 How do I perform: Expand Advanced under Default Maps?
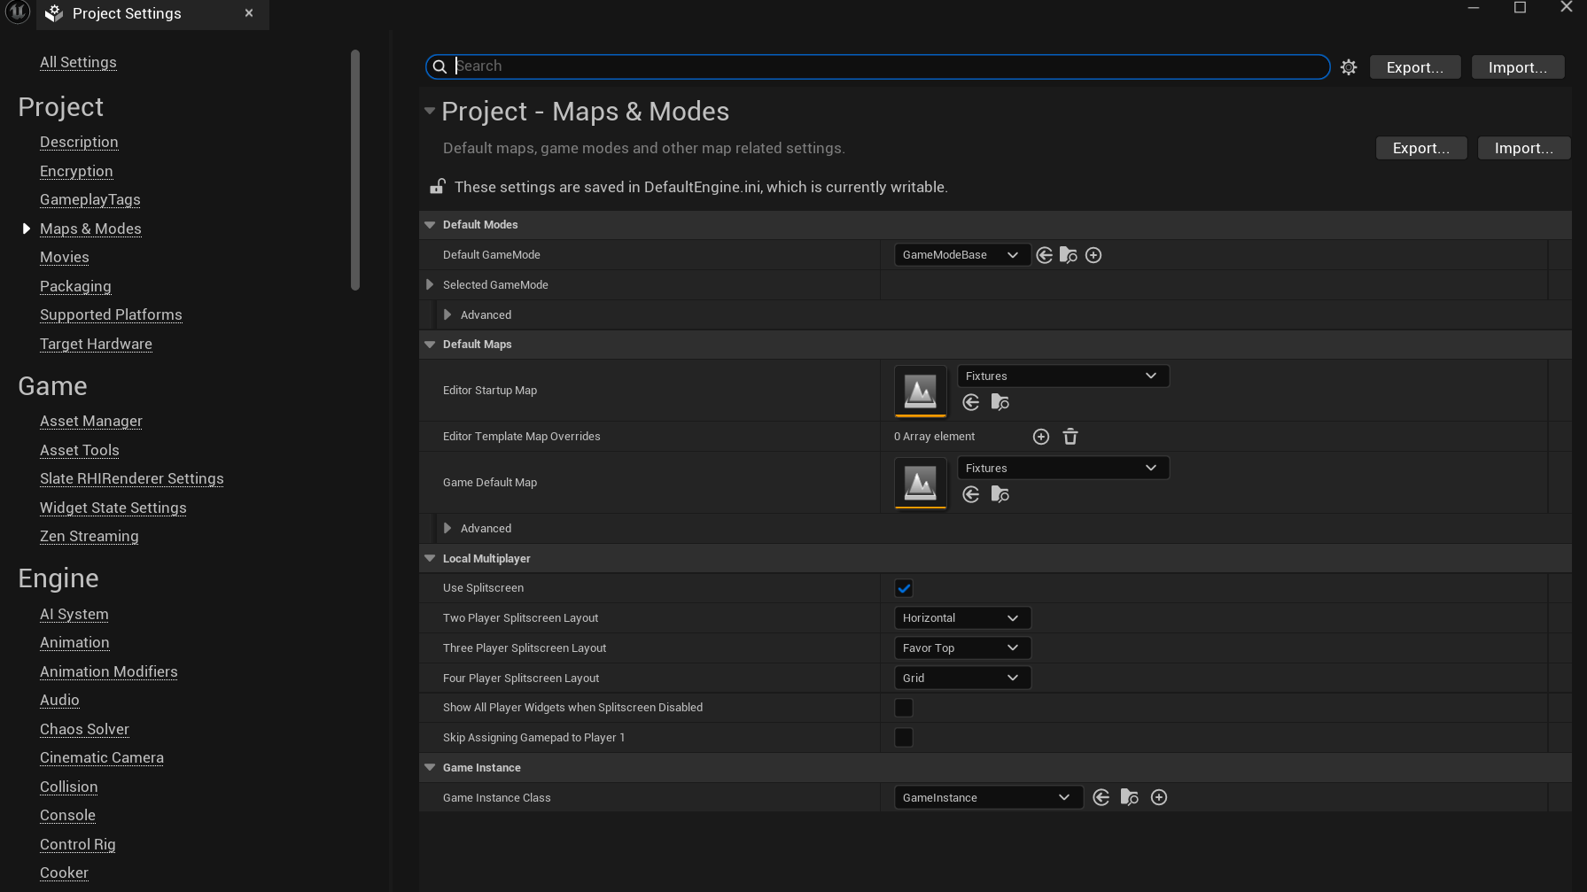tap(447, 528)
